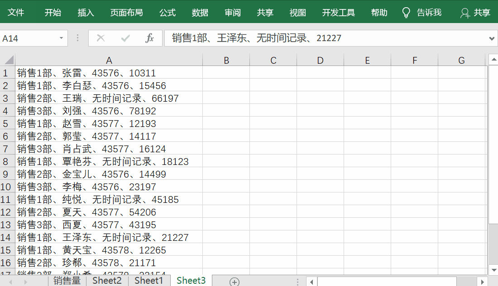This screenshot has height=286, width=498.
Task: Open the 帮助 tab
Action: pos(379,12)
